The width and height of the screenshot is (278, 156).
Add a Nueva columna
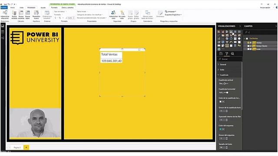[x=21, y=15]
